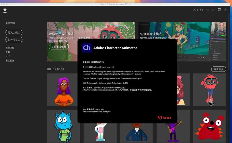
Task: Select the purple waving puppet thumbnail
Action: 173,133
